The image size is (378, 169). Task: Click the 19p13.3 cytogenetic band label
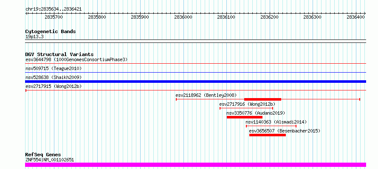[34, 37]
